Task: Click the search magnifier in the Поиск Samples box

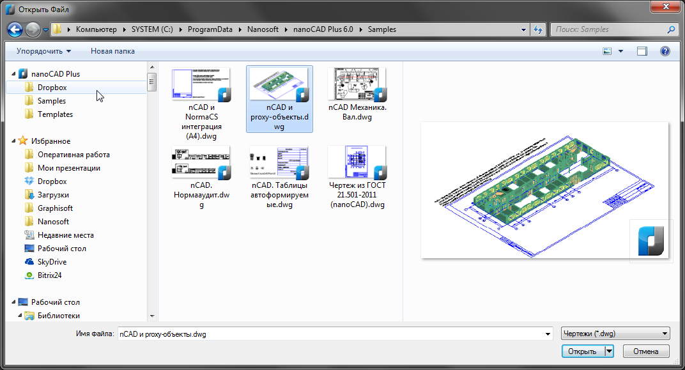Action: (670, 29)
